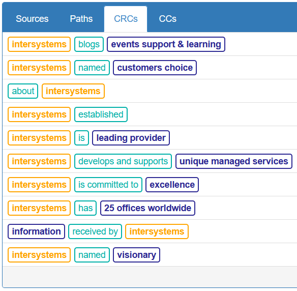Click the 'is committed to' relation tag
This screenshot has width=297, height=291.
(x=108, y=185)
